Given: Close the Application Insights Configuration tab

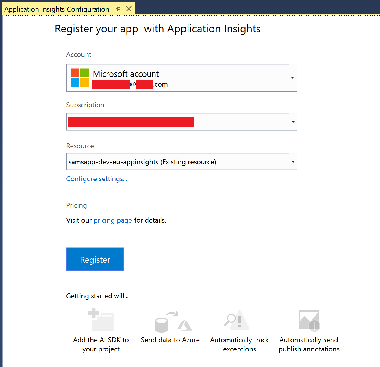Looking at the screenshot, I should click(129, 9).
